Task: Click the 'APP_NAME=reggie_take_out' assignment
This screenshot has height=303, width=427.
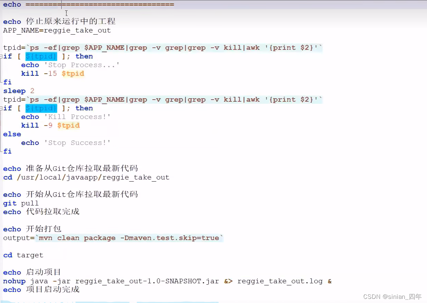Action: click(57, 30)
